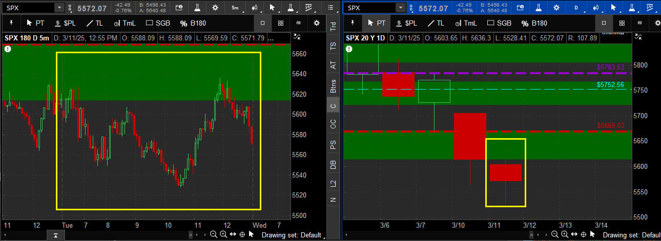The image size is (661, 241).
Task: Open right chart top settings gear
Action: pyautogui.click(x=556, y=8)
